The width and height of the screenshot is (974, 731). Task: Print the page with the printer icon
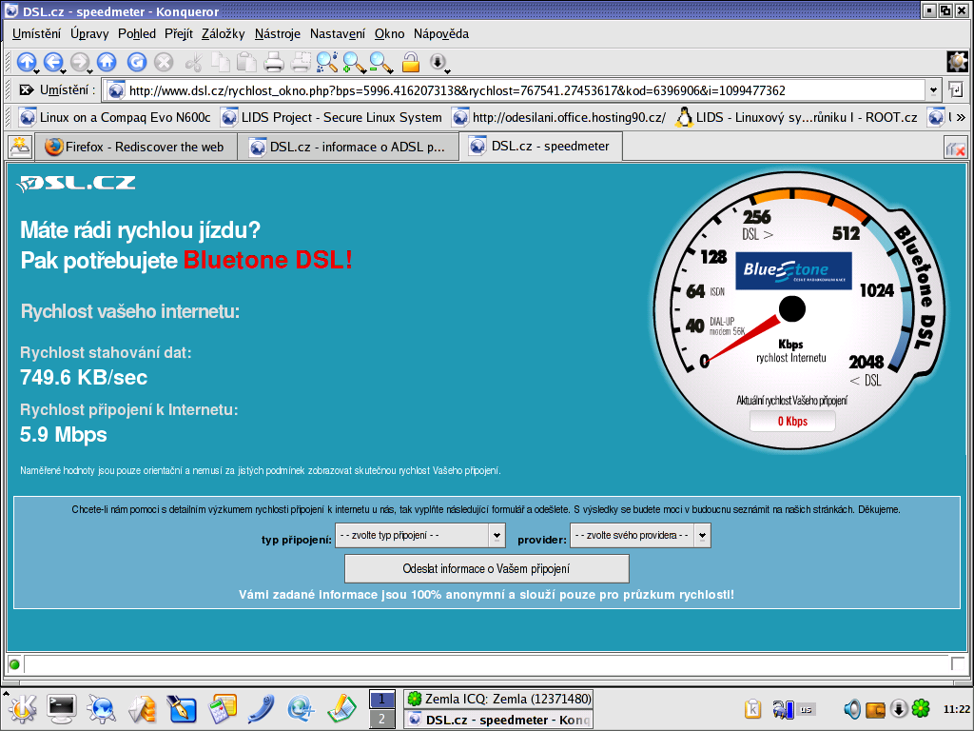click(274, 62)
